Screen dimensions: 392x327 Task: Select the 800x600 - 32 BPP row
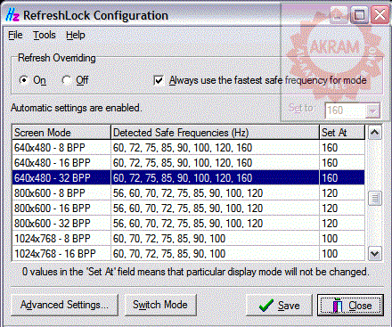189,224
